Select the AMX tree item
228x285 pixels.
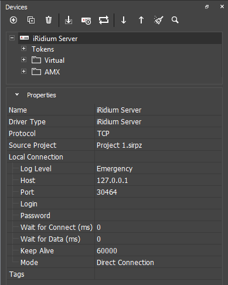pos(52,72)
